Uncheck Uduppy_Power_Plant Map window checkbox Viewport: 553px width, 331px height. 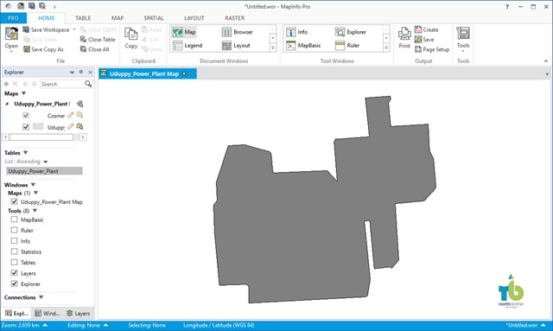(14, 201)
